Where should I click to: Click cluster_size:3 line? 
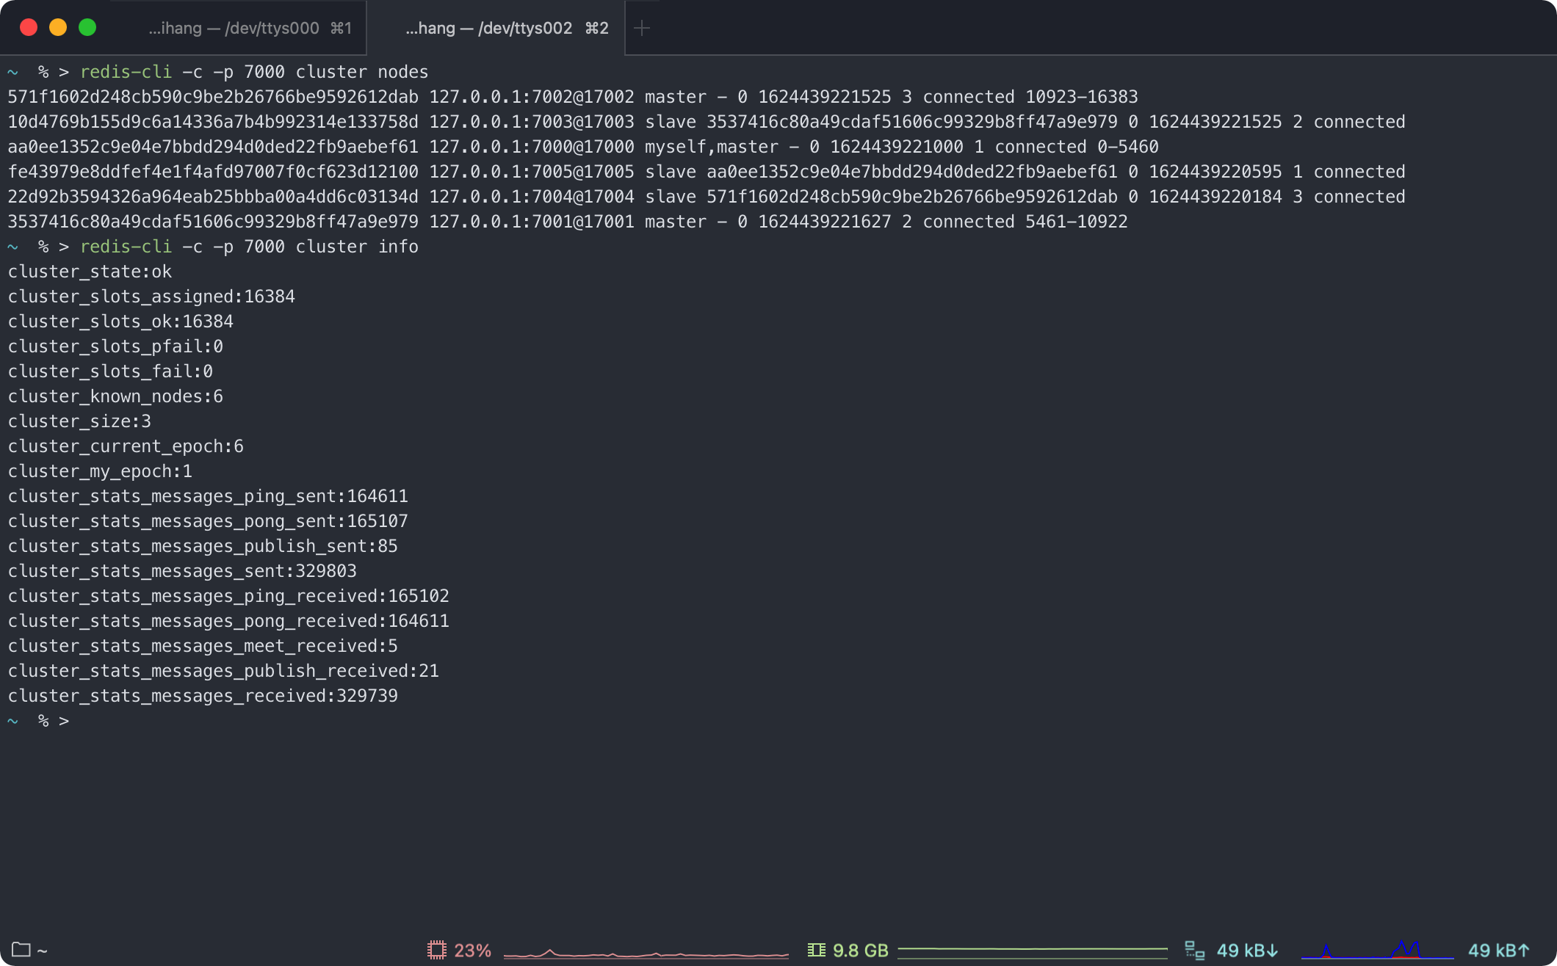click(79, 421)
